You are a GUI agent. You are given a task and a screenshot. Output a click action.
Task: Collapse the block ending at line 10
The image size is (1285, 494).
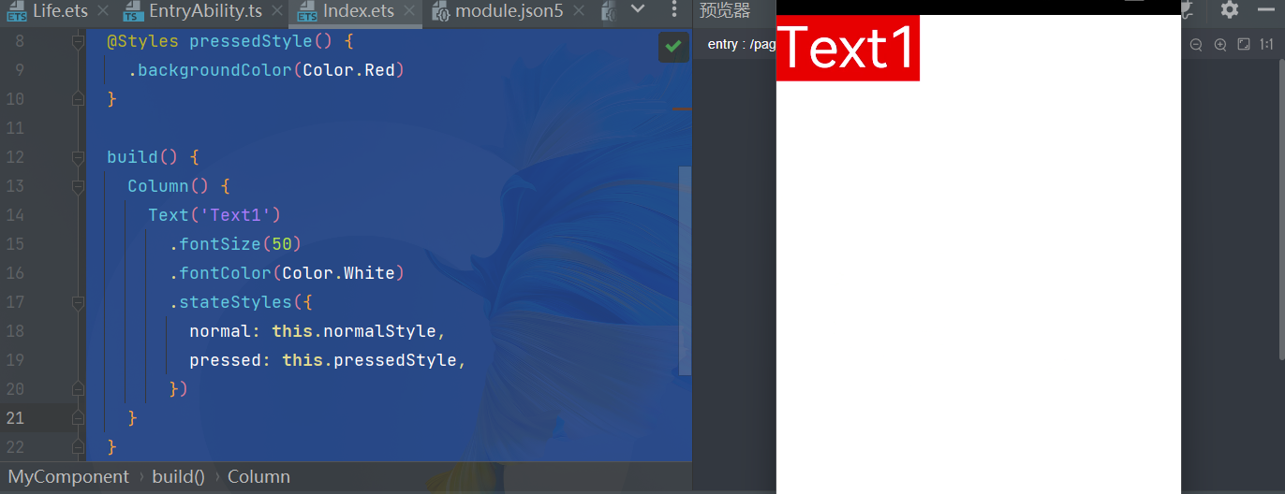[78, 99]
